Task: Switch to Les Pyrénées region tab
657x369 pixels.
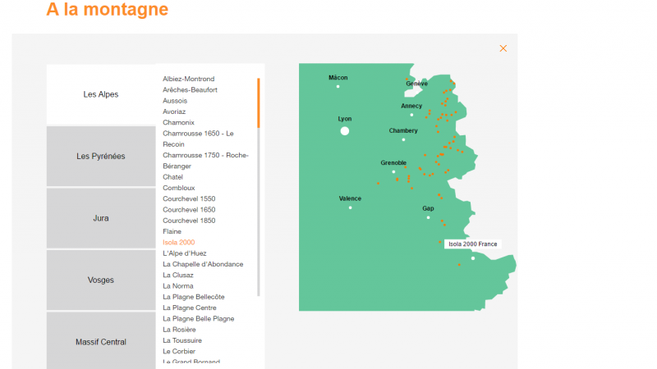Action: tap(101, 157)
